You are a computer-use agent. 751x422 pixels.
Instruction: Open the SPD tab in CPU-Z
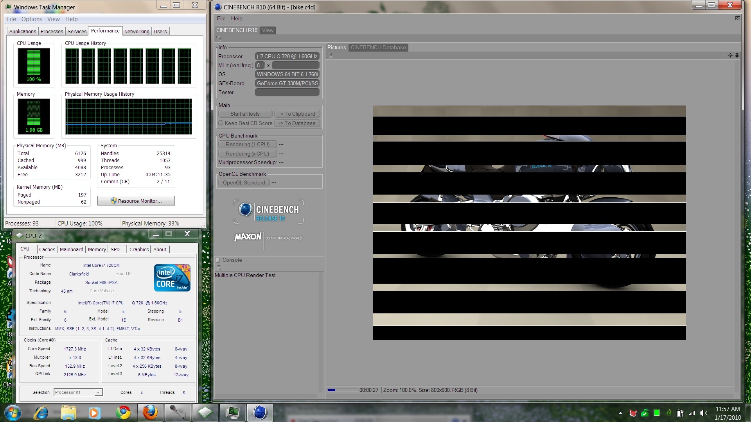tap(115, 249)
